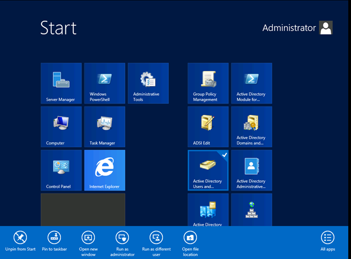This screenshot has width=351, height=259.
Task: Click the Administrator user avatar picture
Action: (x=326, y=28)
